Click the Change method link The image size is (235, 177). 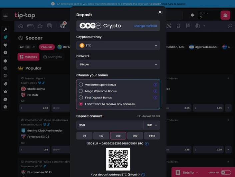point(145,26)
